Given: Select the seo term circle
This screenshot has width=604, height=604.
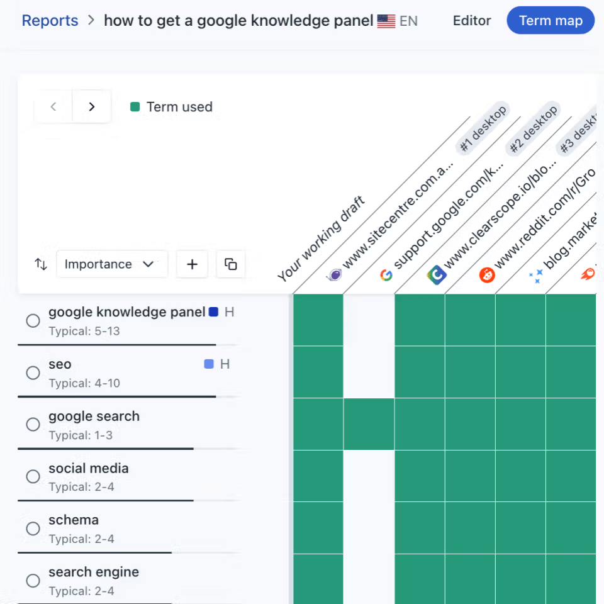Looking at the screenshot, I should point(33,373).
